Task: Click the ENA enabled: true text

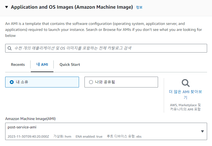Action: pos(89,137)
